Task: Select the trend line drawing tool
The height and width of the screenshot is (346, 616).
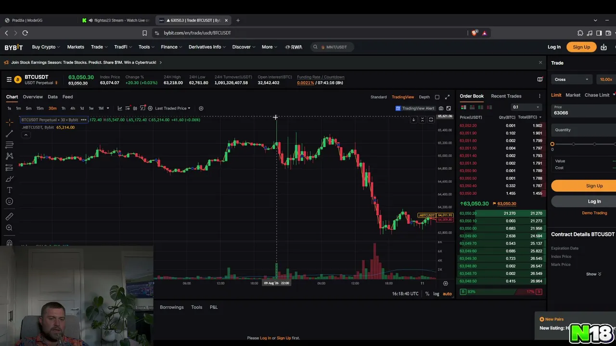Action: pyautogui.click(x=9, y=134)
